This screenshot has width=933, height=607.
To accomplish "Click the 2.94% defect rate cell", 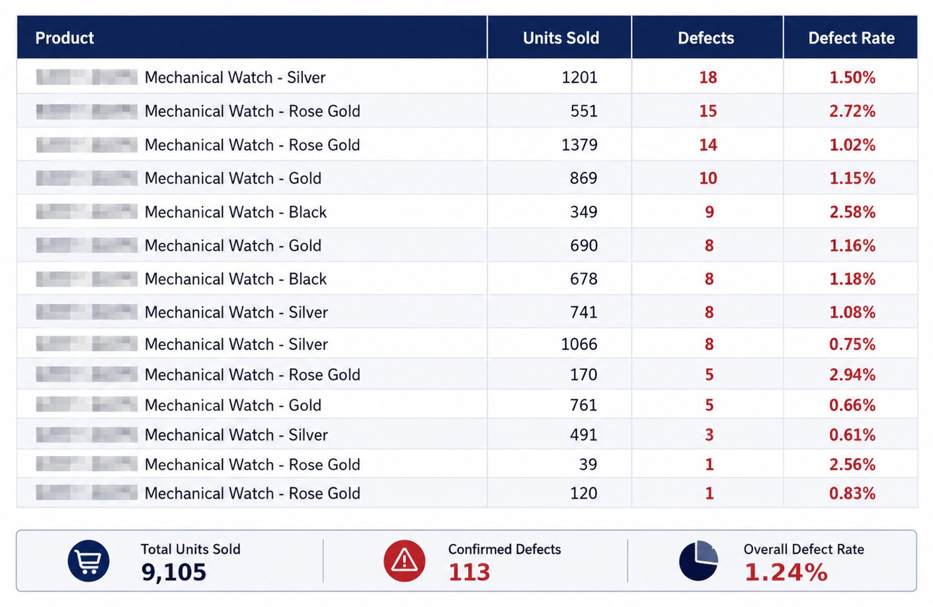I will (x=852, y=375).
